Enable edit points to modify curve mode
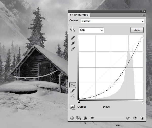 tap(73, 85)
